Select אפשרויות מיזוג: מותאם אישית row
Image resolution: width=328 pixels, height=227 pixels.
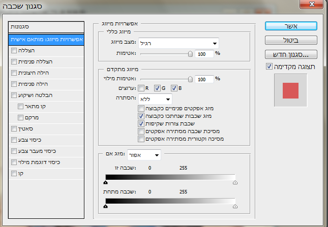click(x=46, y=40)
